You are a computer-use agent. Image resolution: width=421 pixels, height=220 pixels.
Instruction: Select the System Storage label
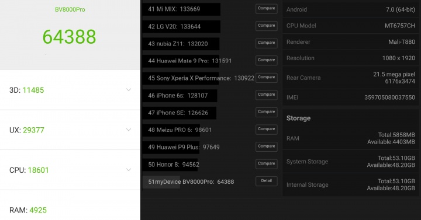pos(307,162)
